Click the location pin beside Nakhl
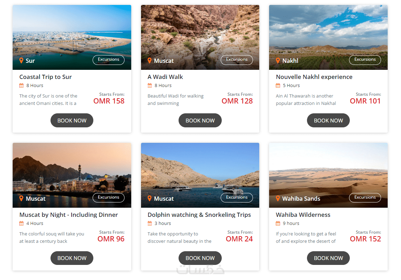The width and height of the screenshot is (401, 280). click(278, 61)
